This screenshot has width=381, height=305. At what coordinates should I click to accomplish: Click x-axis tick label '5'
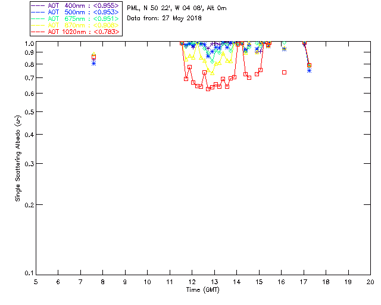pos(36,282)
